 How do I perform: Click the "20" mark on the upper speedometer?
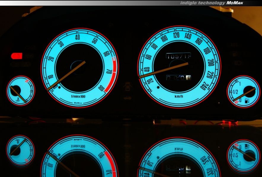[x=150, y=81]
